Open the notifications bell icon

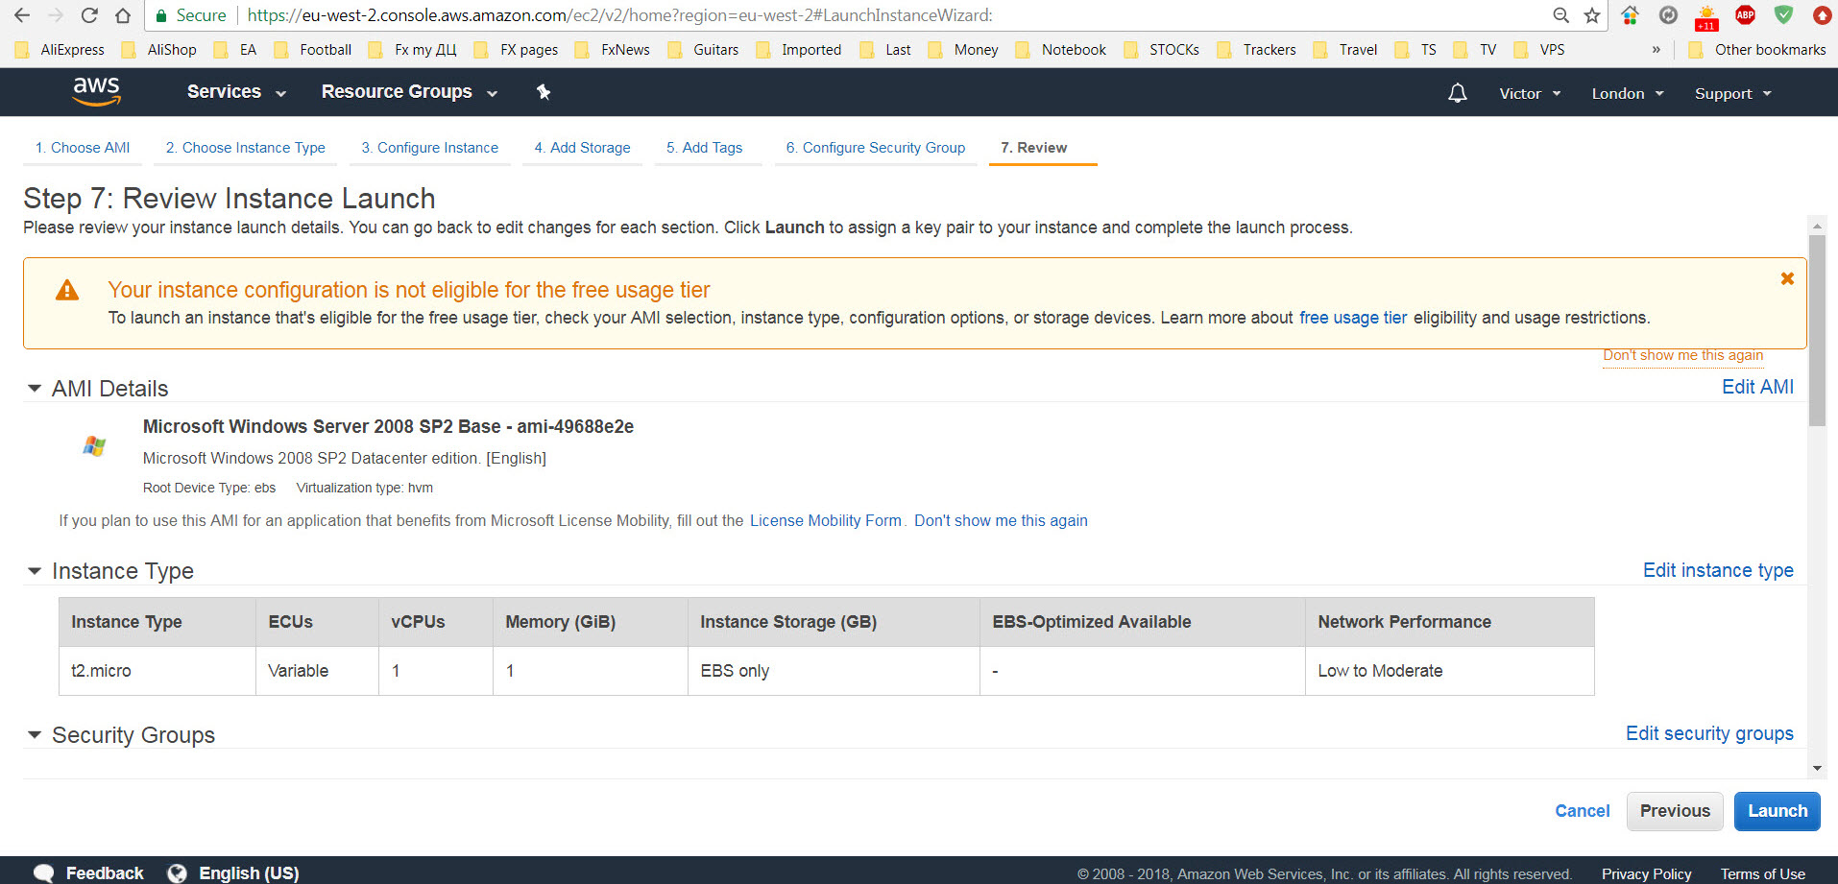(x=1457, y=93)
